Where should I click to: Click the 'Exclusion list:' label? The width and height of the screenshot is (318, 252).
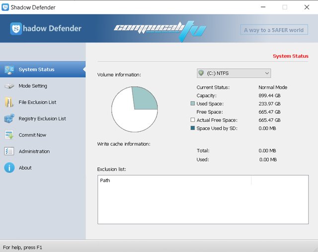(111, 169)
